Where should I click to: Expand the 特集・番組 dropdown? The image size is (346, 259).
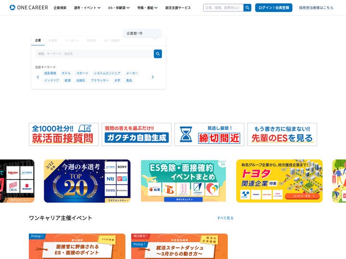click(x=148, y=8)
